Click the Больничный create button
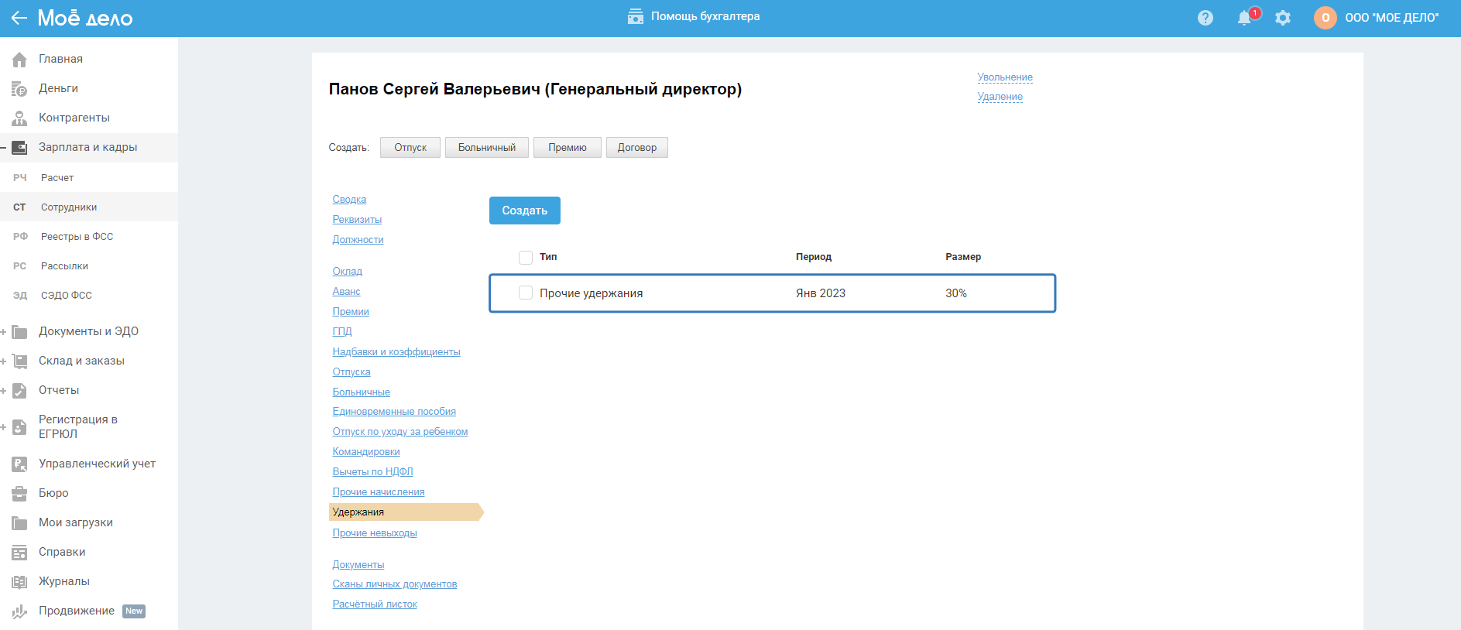 coord(487,148)
